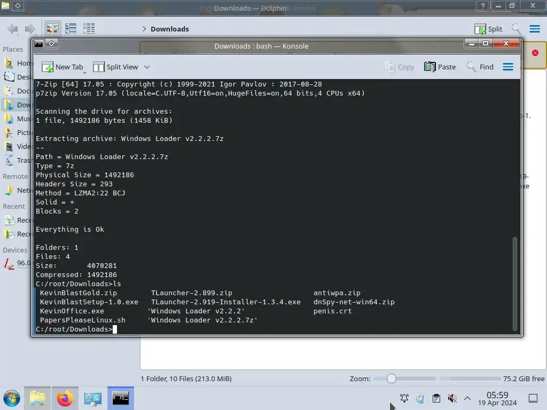Switch Dolphin to Icons view mode
The width and height of the screenshot is (547, 410).
52,29
